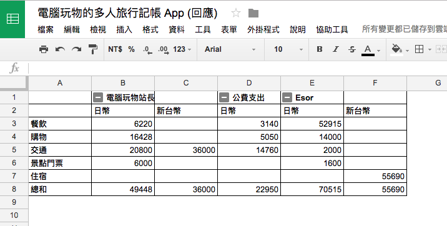447x226 pixels.
Task: Select column B header
Action: (x=123, y=83)
